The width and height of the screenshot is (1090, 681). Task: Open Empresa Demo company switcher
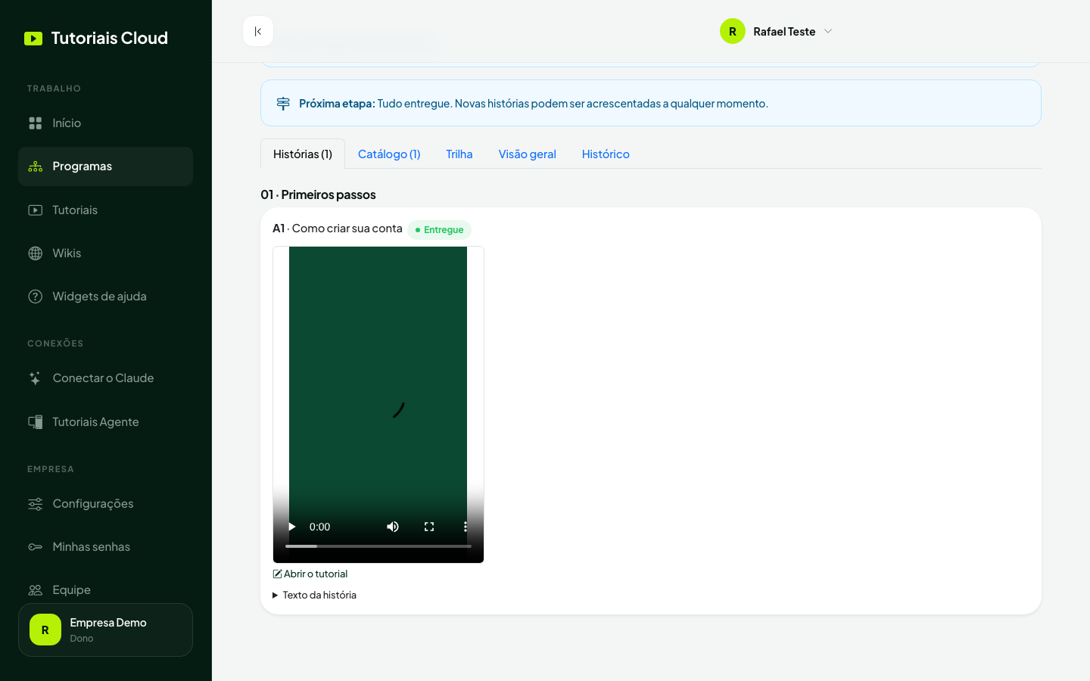105,630
